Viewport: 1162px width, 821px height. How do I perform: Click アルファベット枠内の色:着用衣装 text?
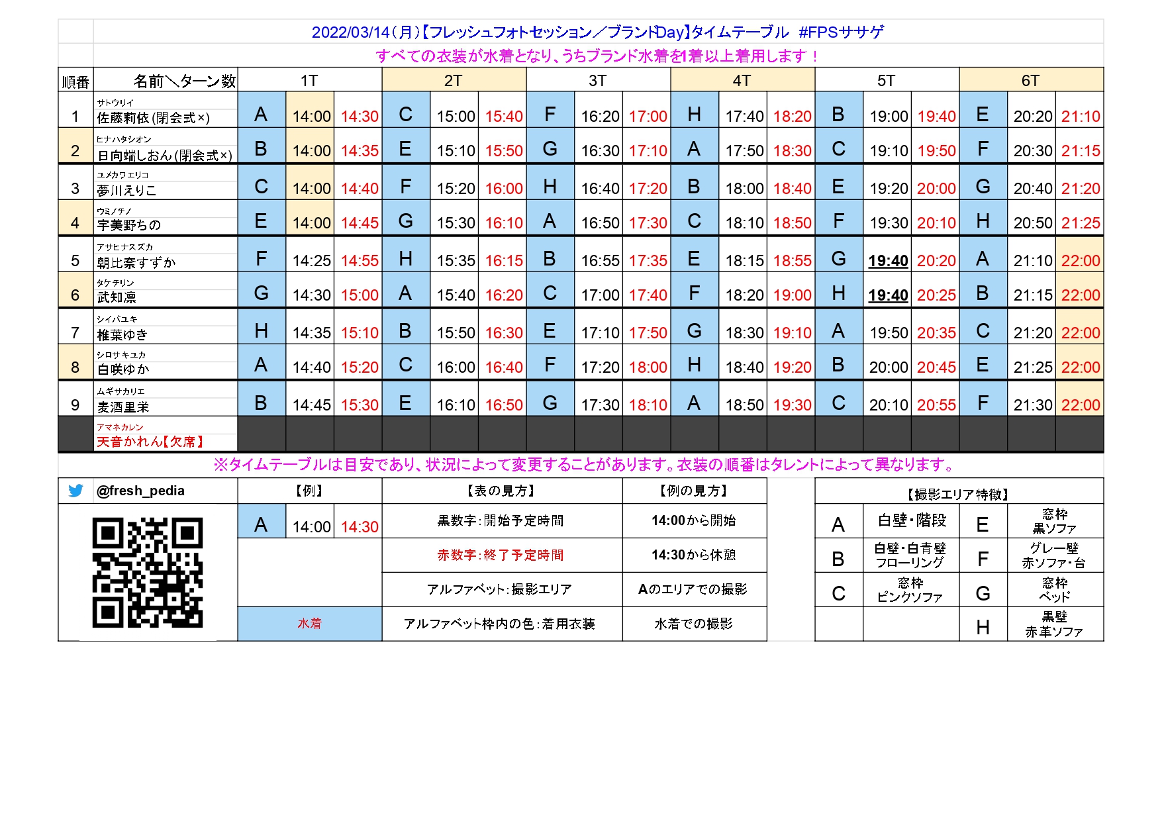[x=499, y=624]
